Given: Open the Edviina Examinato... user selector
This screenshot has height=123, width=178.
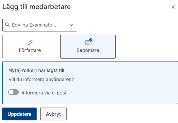Looking at the screenshot, I should point(40,25).
